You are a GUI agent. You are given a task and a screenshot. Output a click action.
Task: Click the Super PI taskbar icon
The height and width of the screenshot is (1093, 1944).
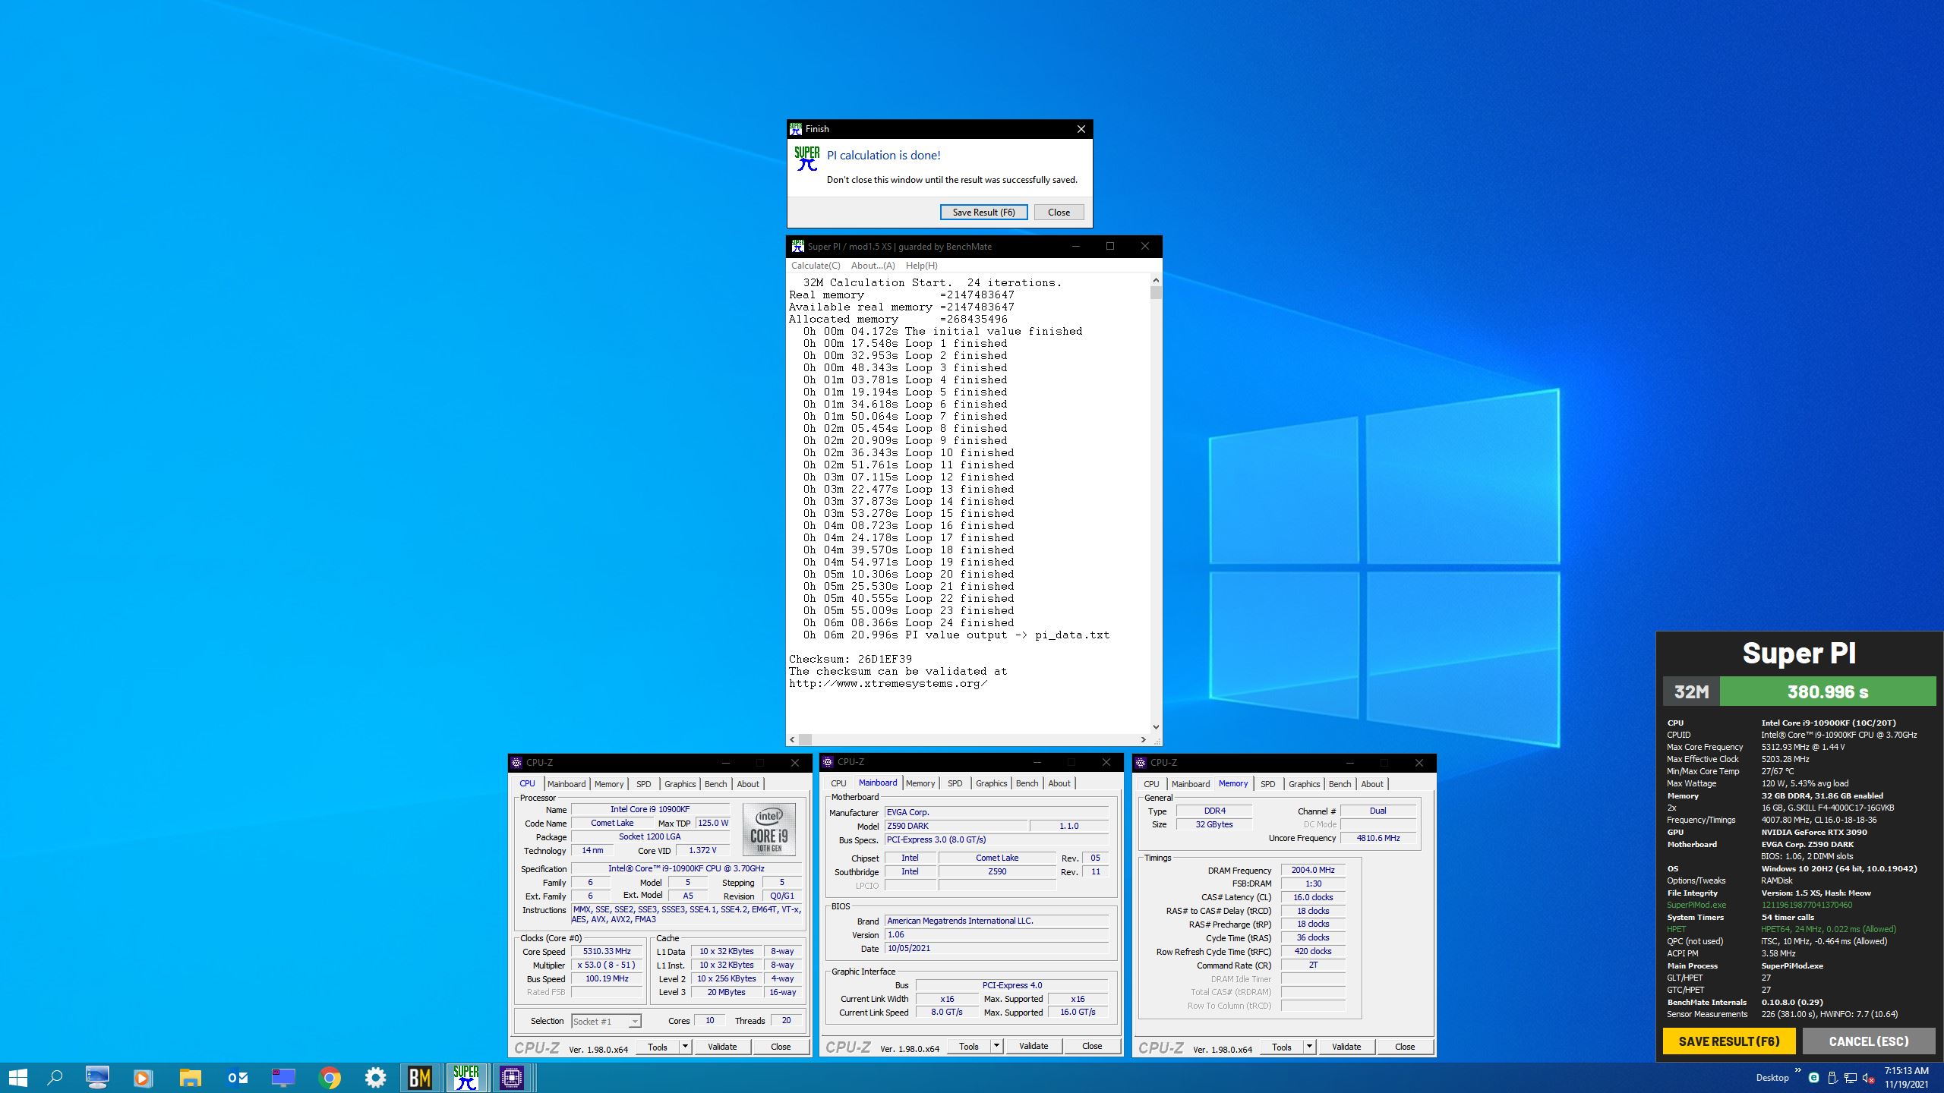pyautogui.click(x=465, y=1077)
